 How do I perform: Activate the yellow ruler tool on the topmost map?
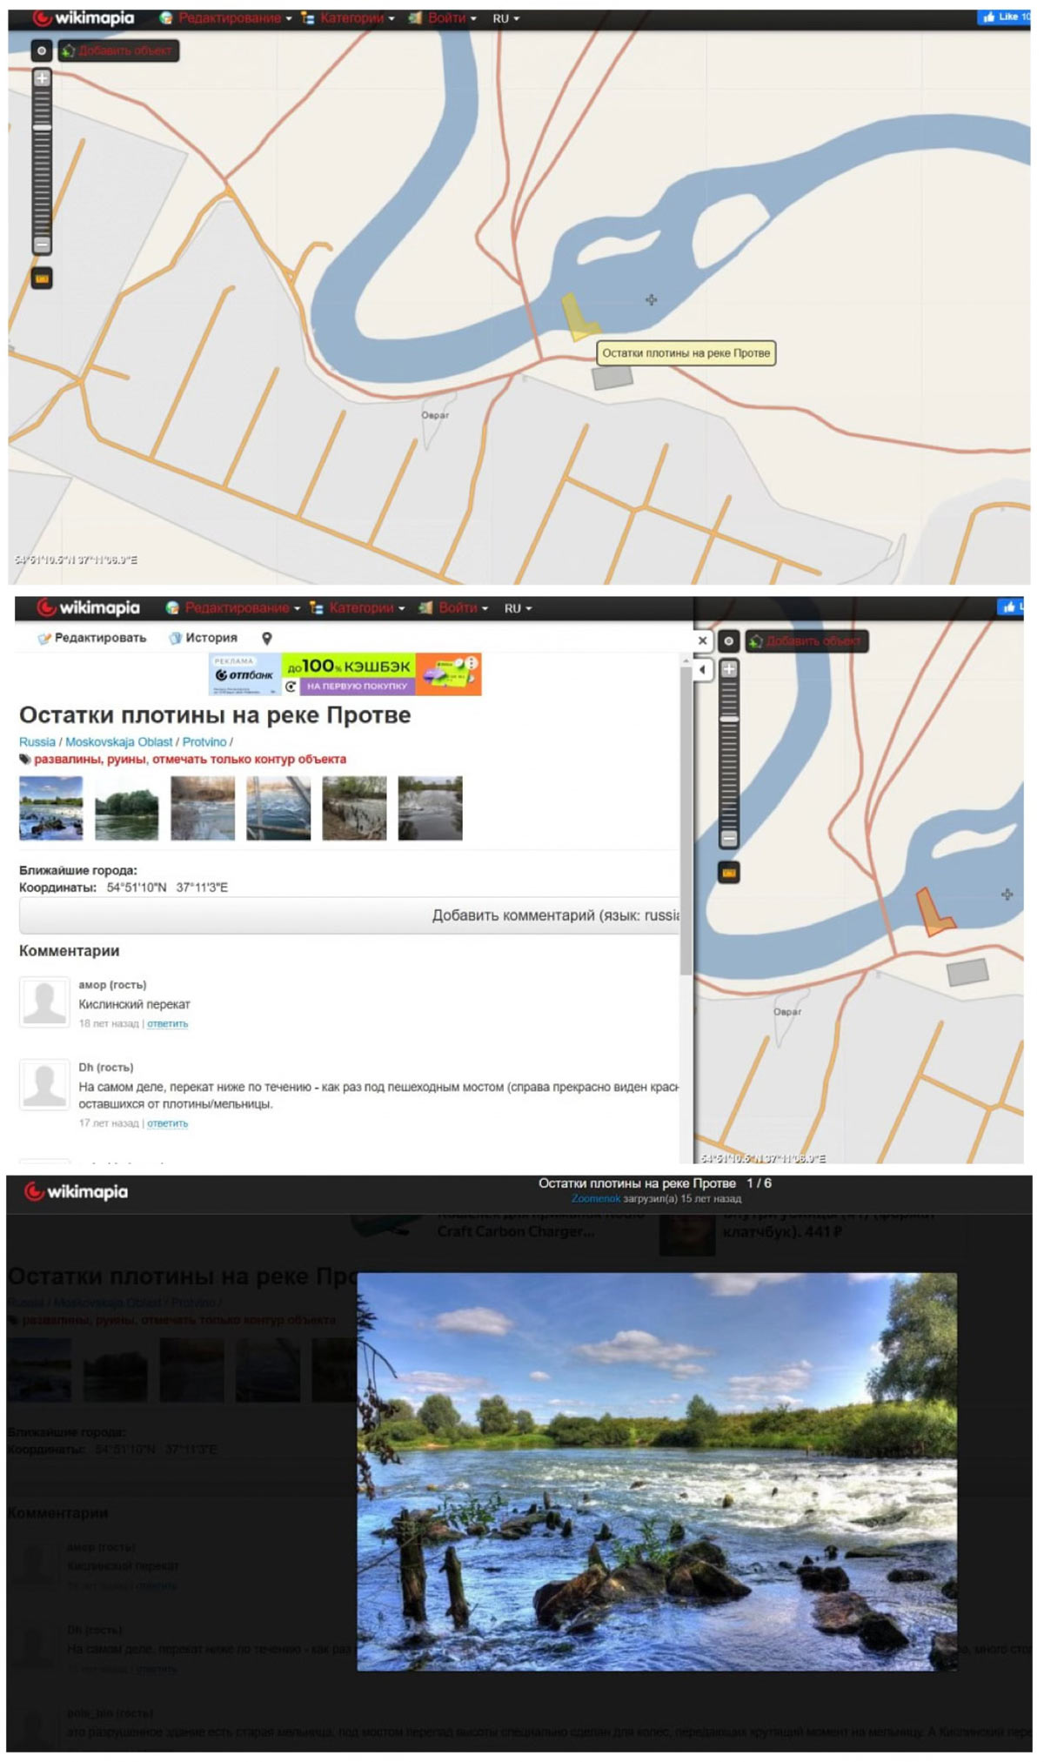tap(42, 278)
